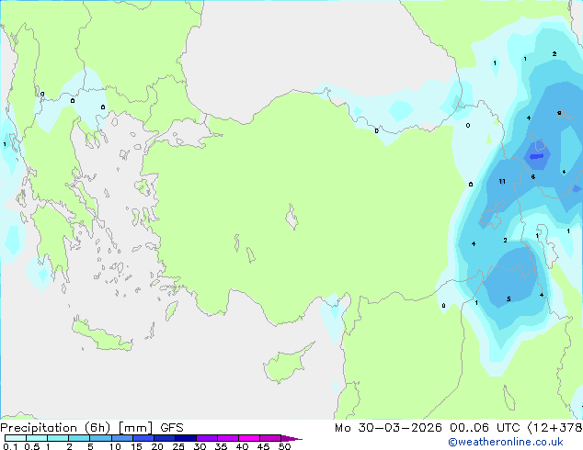The height and width of the screenshot is (450, 583).
Task: Pick the 1 to 2 mm legend color
Action: tap(58, 438)
